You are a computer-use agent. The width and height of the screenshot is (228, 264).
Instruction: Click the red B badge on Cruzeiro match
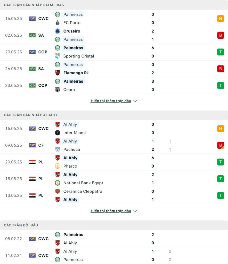tap(221, 35)
